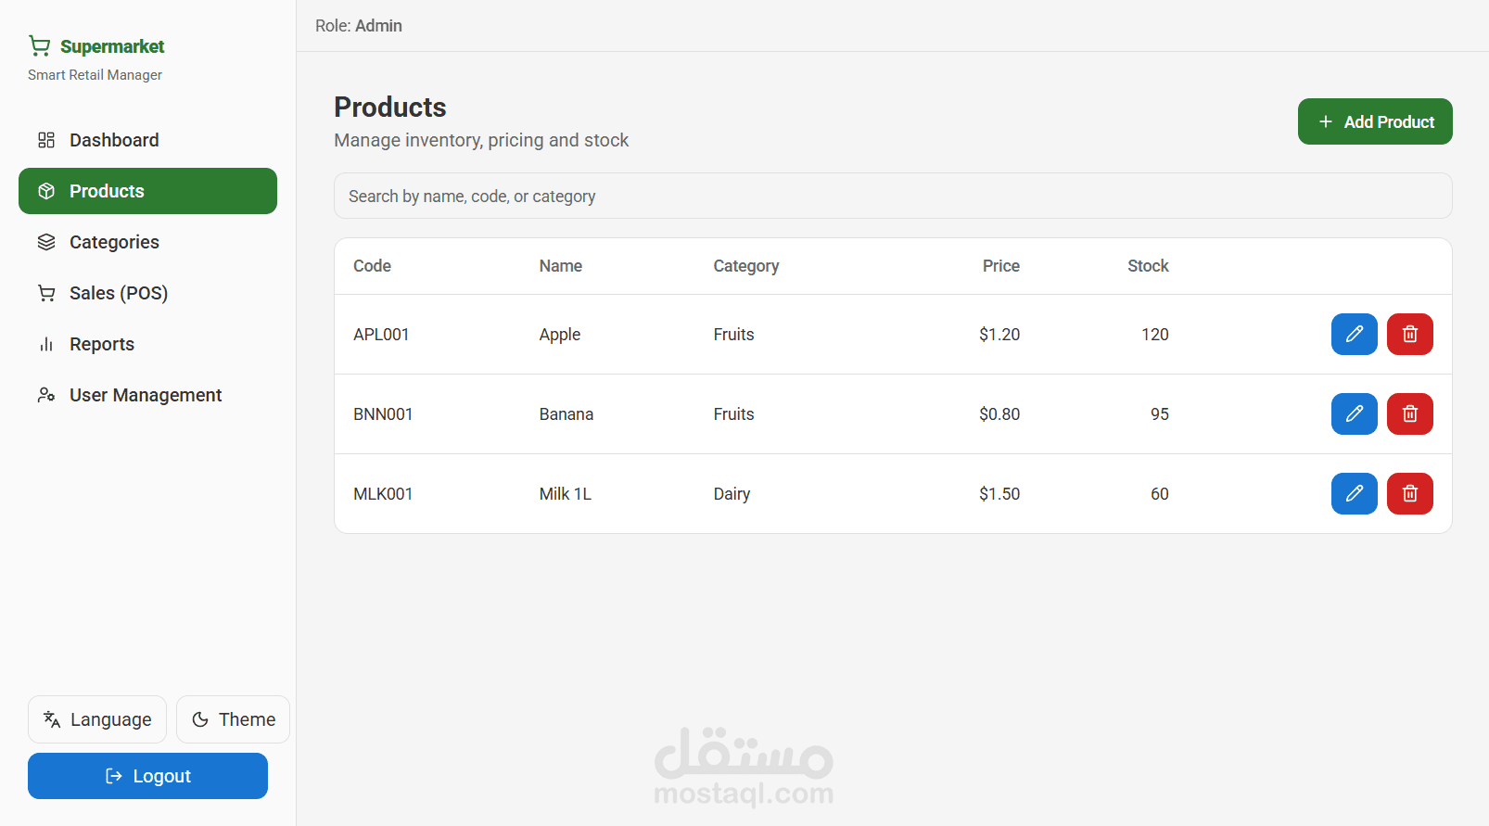Click the blue Logout button
This screenshot has width=1489, height=826.
click(147, 776)
